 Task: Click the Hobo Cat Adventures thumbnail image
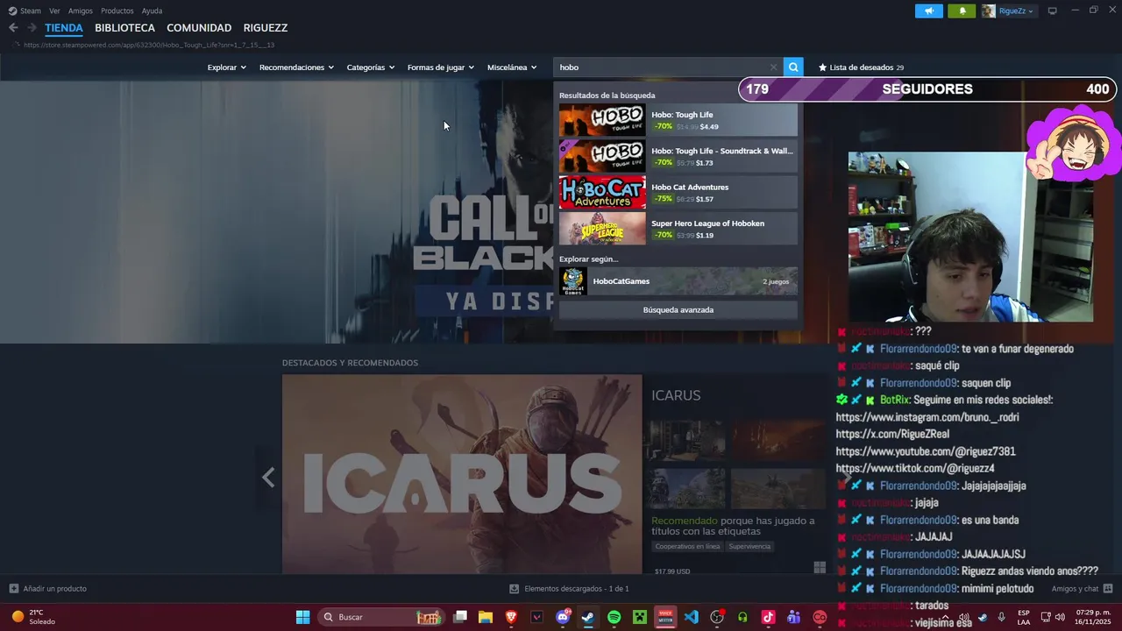(602, 193)
